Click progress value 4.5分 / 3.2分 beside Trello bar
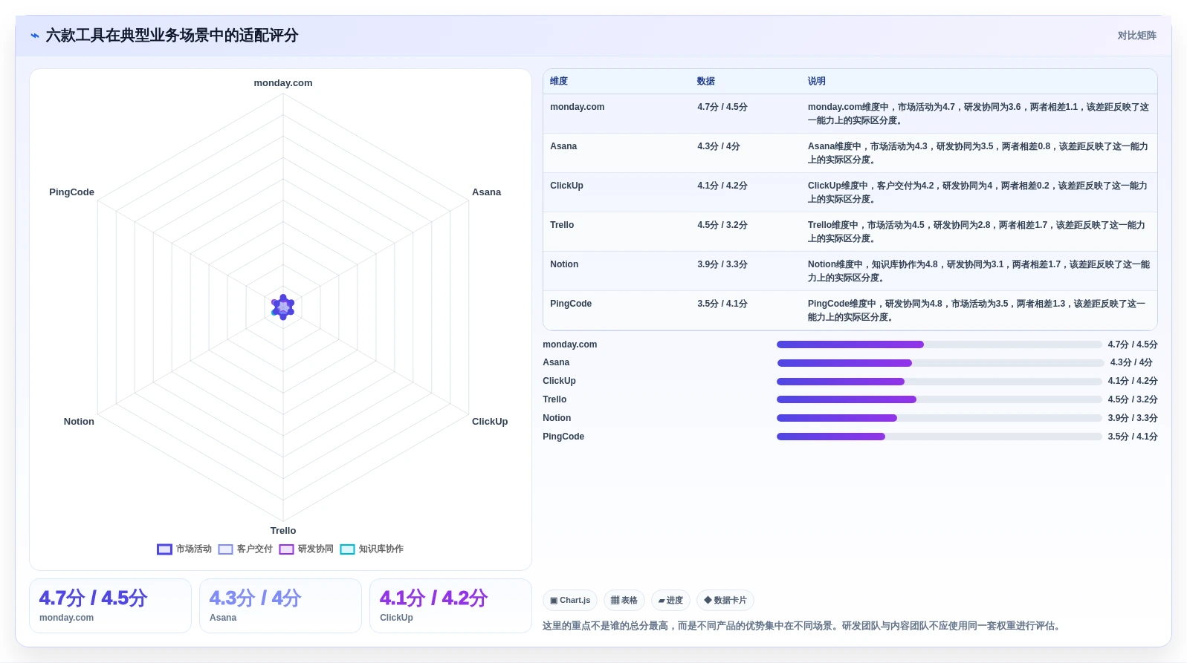 pos(1133,399)
